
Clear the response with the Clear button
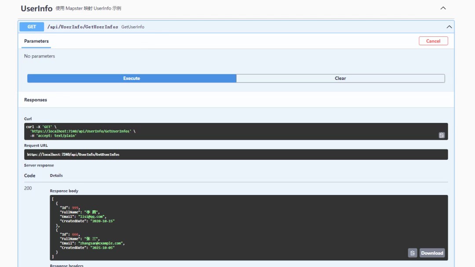click(x=340, y=78)
